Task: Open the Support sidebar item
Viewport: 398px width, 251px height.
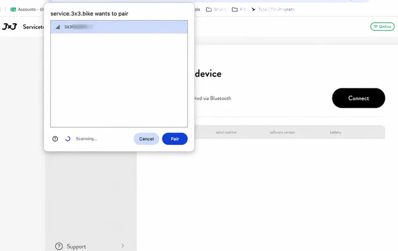Action: 90,246
